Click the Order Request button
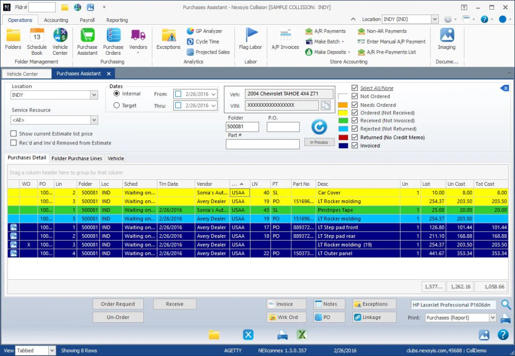The width and height of the screenshot is (515, 356). coord(118,304)
